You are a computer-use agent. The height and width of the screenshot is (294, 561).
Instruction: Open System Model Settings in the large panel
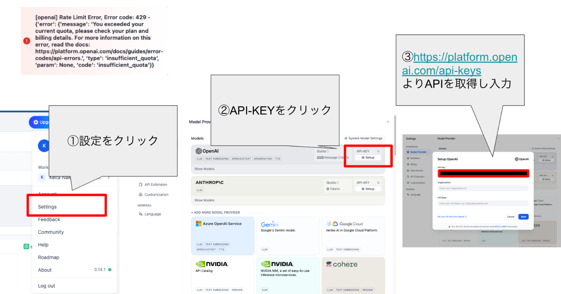[363, 138]
